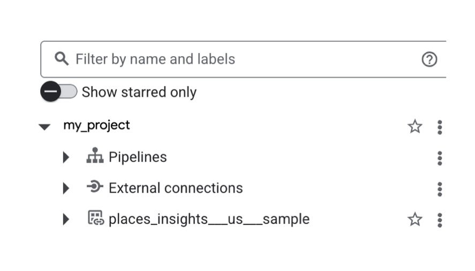Viewport: 475px width, 271px height.
Task: Open the External connections label
Action: coord(176,188)
